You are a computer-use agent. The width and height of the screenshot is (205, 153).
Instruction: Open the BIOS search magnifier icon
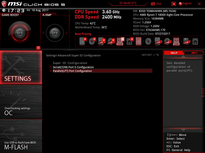pyautogui.click(x=174, y=4)
